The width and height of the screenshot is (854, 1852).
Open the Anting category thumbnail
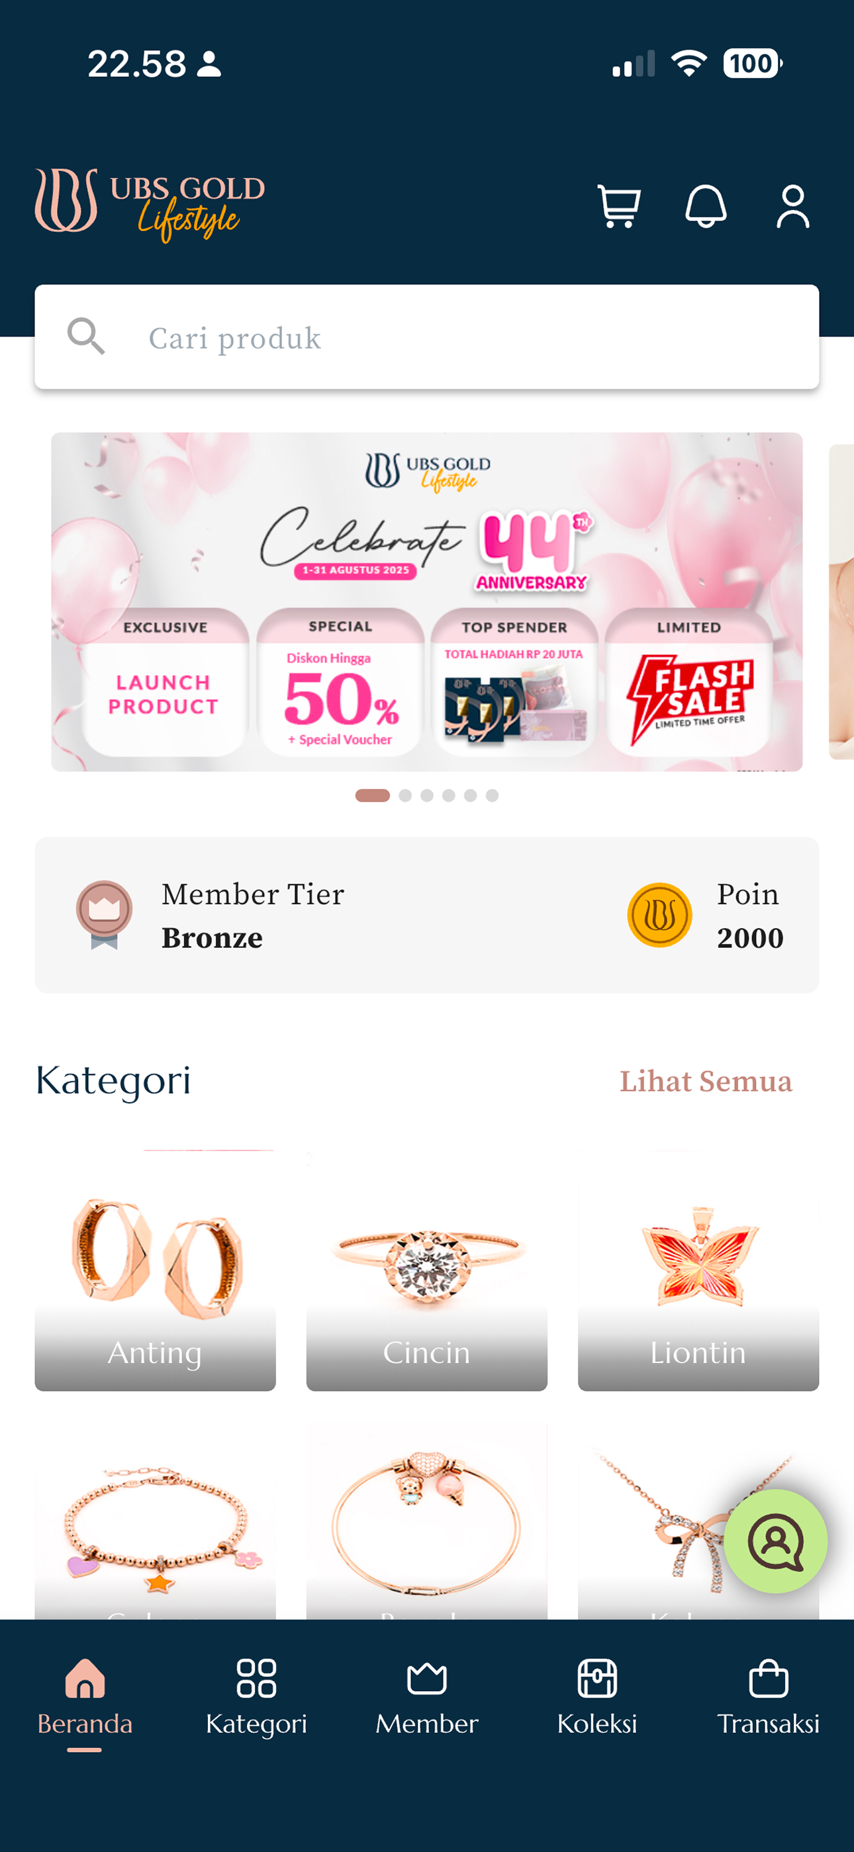pyautogui.click(x=156, y=1271)
